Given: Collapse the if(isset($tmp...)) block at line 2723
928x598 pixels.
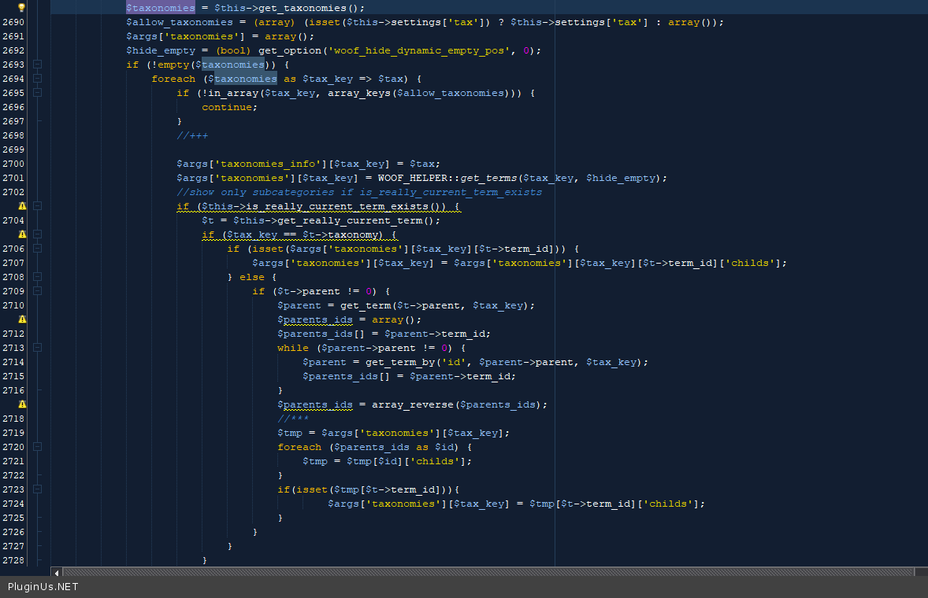Looking at the screenshot, I should 37,489.
